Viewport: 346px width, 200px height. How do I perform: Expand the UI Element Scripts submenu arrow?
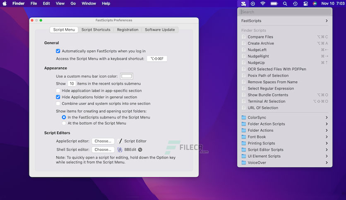pos(327,156)
